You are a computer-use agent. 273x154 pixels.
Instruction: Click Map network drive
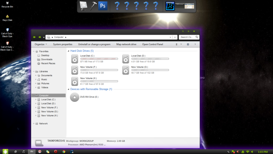[126, 44]
